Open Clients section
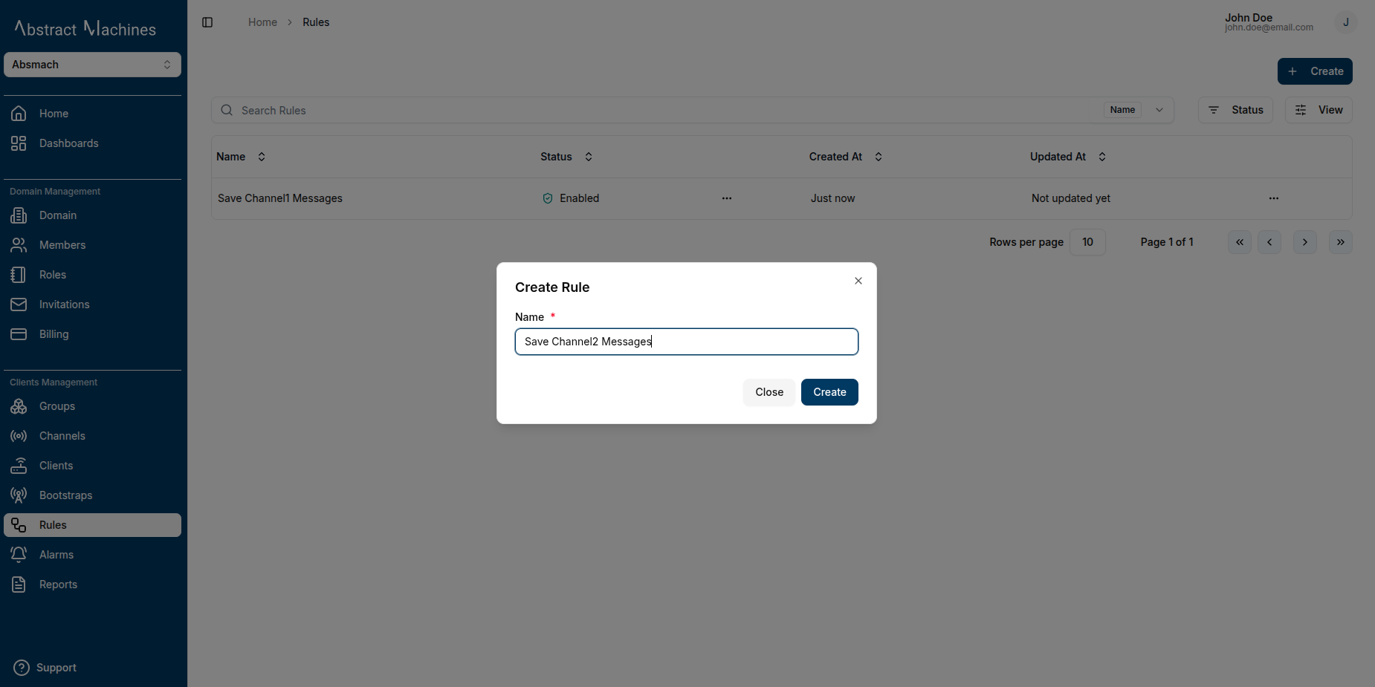The height and width of the screenshot is (687, 1375). (x=92, y=466)
